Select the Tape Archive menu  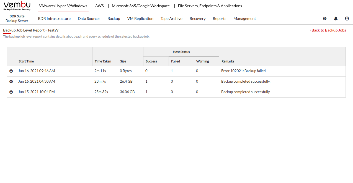pos(171,19)
